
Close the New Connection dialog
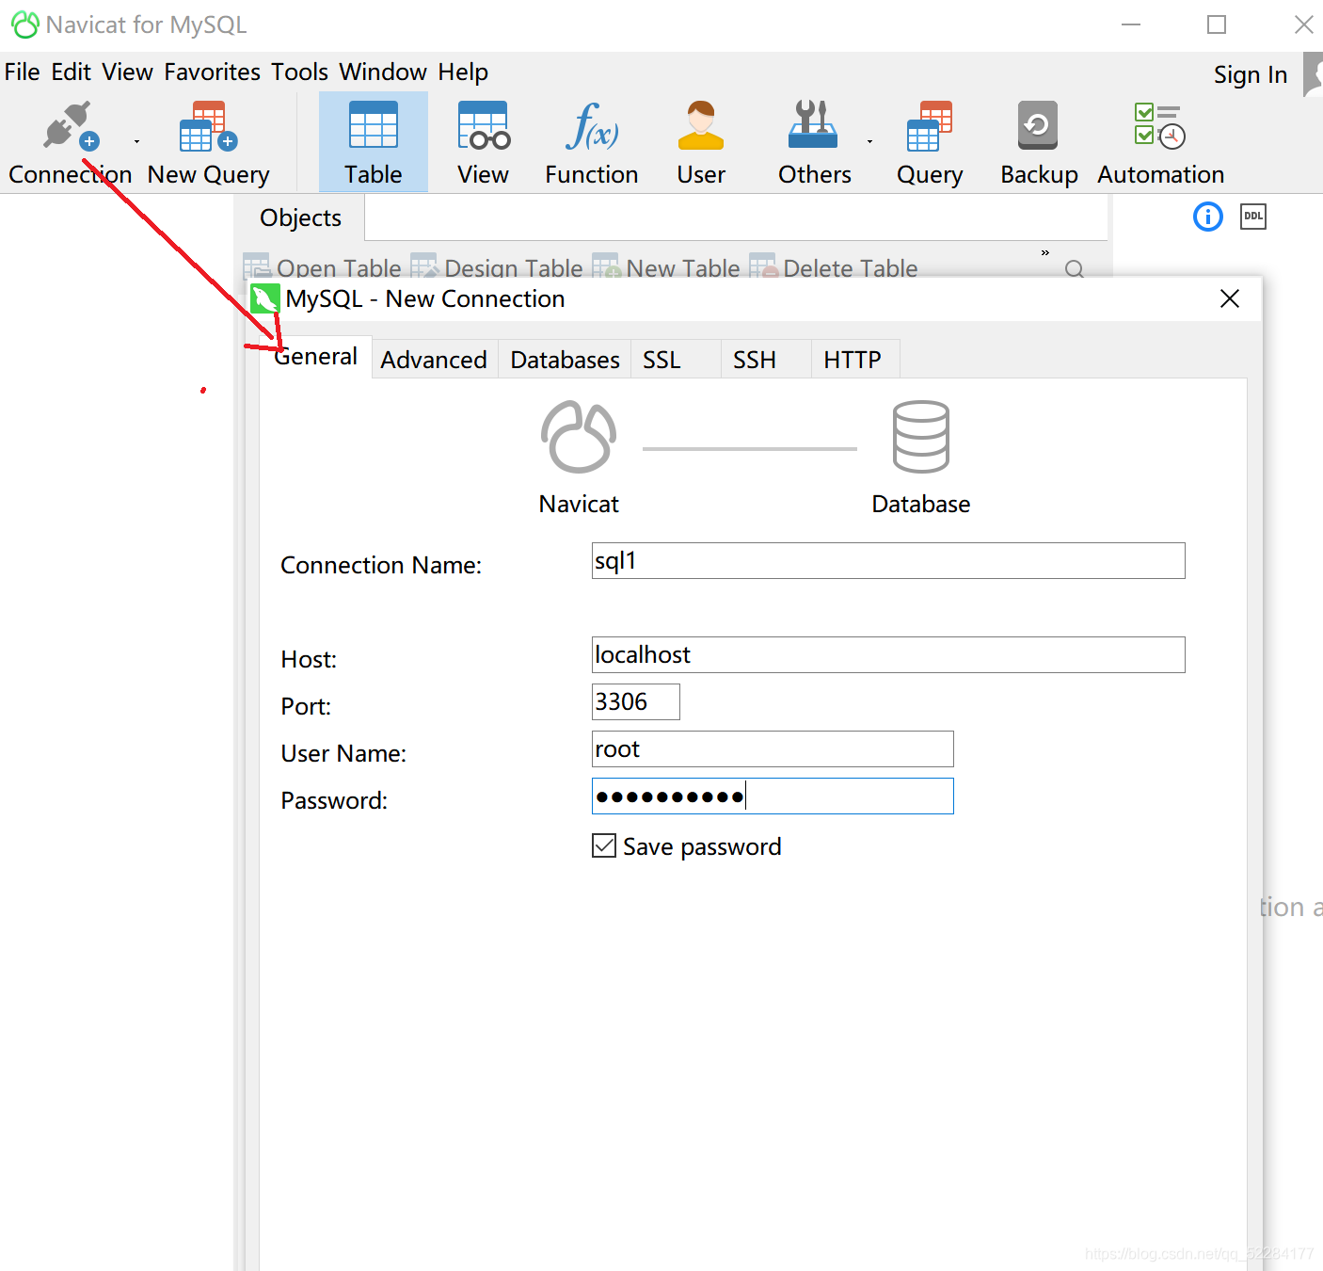1229,298
